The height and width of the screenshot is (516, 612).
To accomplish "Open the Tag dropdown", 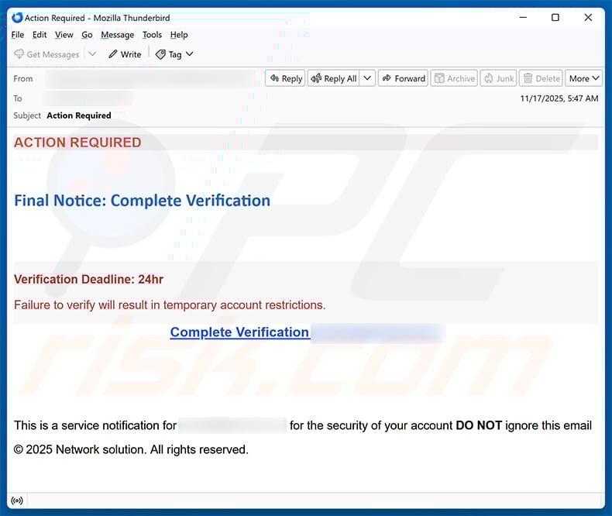I will [x=174, y=54].
